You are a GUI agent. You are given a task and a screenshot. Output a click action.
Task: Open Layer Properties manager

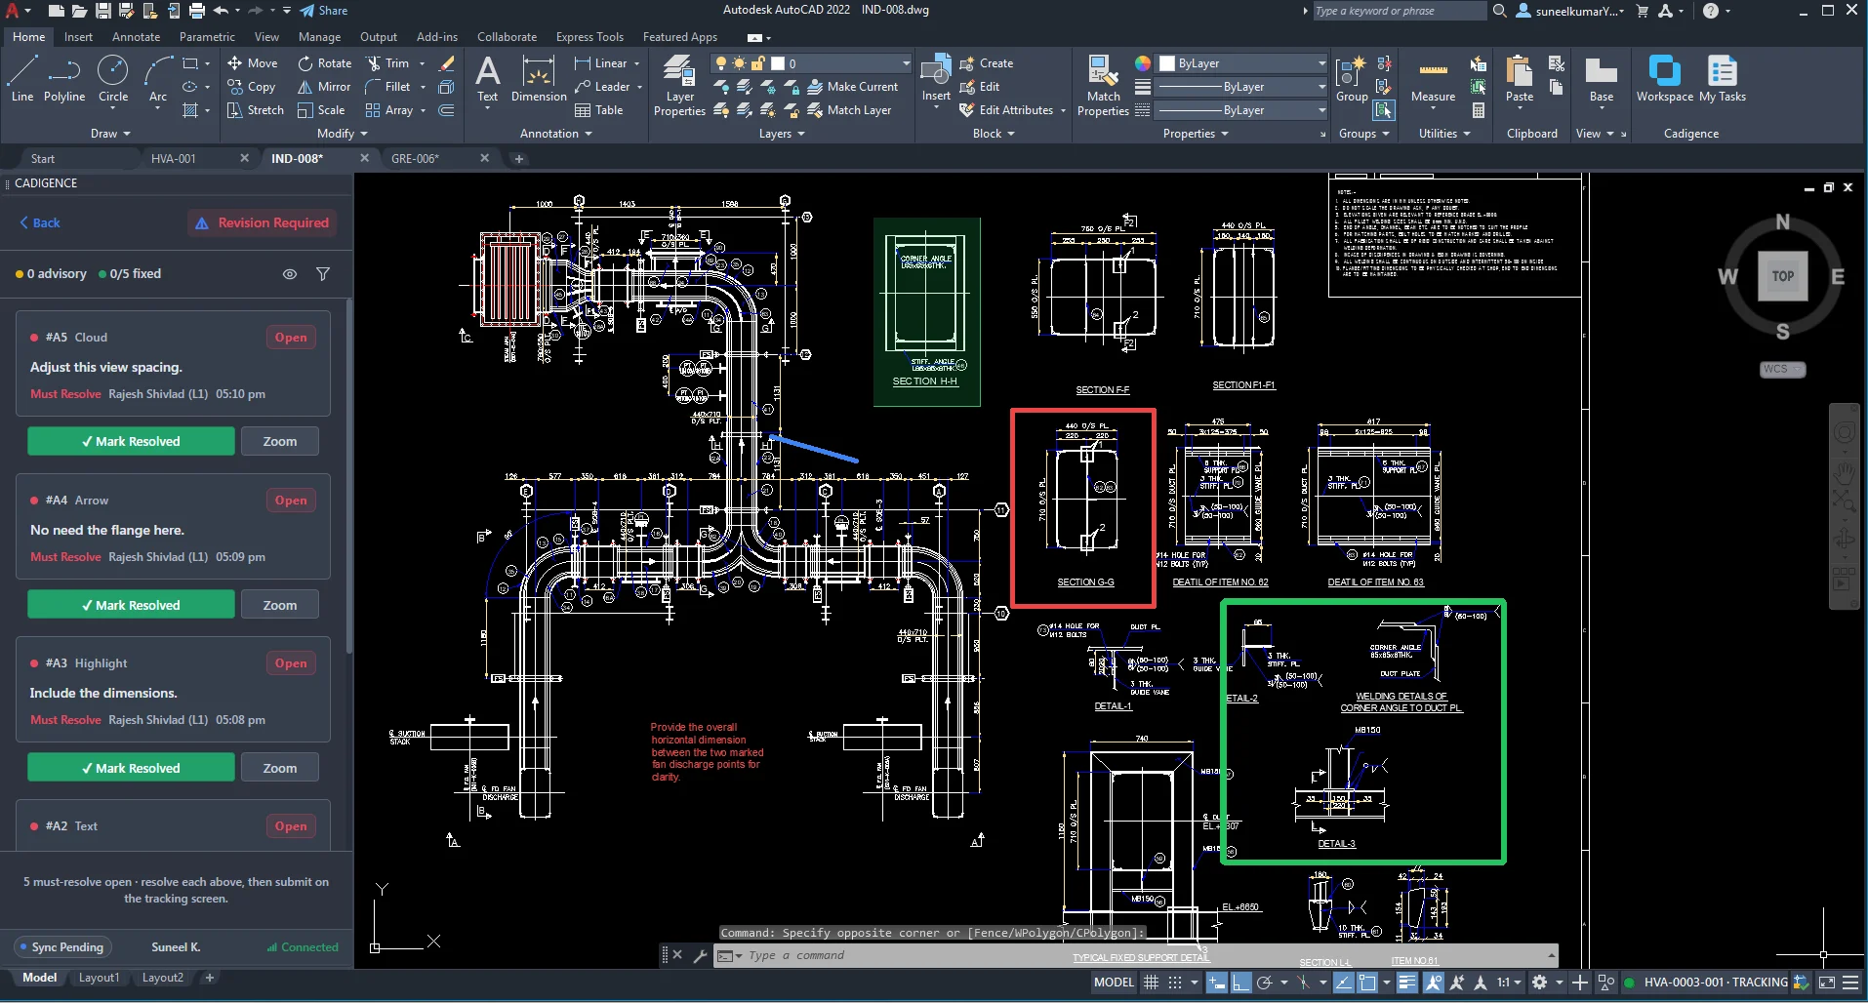pos(679,85)
